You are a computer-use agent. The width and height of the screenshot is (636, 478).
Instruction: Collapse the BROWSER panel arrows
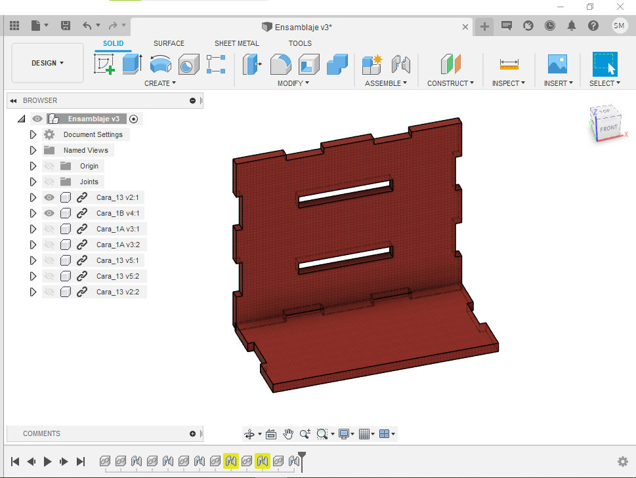point(13,100)
